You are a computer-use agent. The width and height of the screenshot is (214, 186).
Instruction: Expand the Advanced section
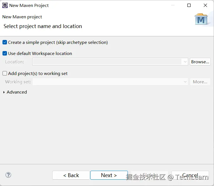pyautogui.click(x=4, y=92)
